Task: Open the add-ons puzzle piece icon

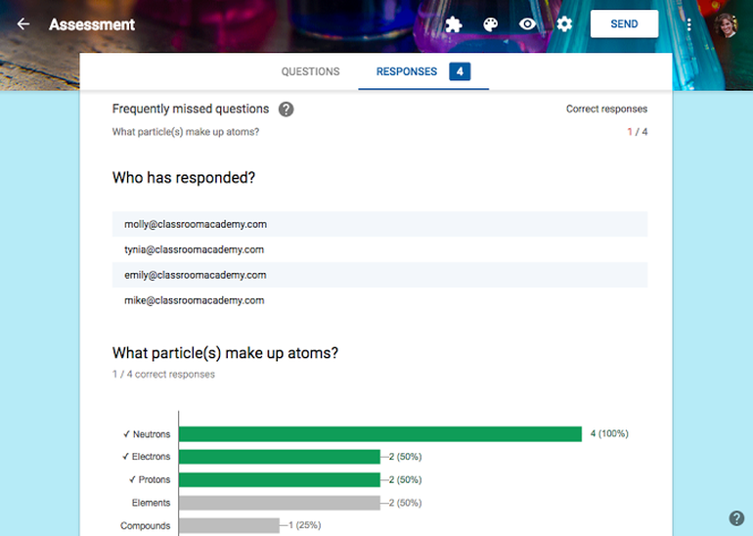Action: click(x=453, y=24)
